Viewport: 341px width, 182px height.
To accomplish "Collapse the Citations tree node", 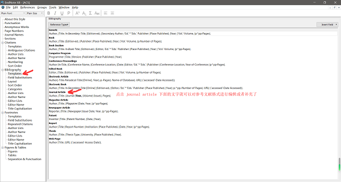I will 3,42.
